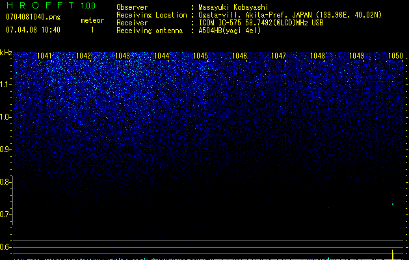Viewport: 409px width, 260px height.
Task: Click the 1.1 frequency axis label
Action: [5, 84]
